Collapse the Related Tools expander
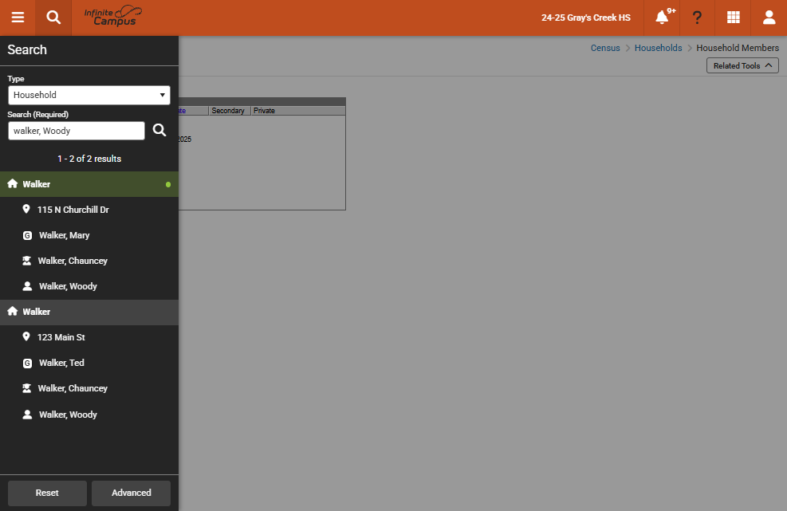The image size is (787, 511). coord(742,65)
